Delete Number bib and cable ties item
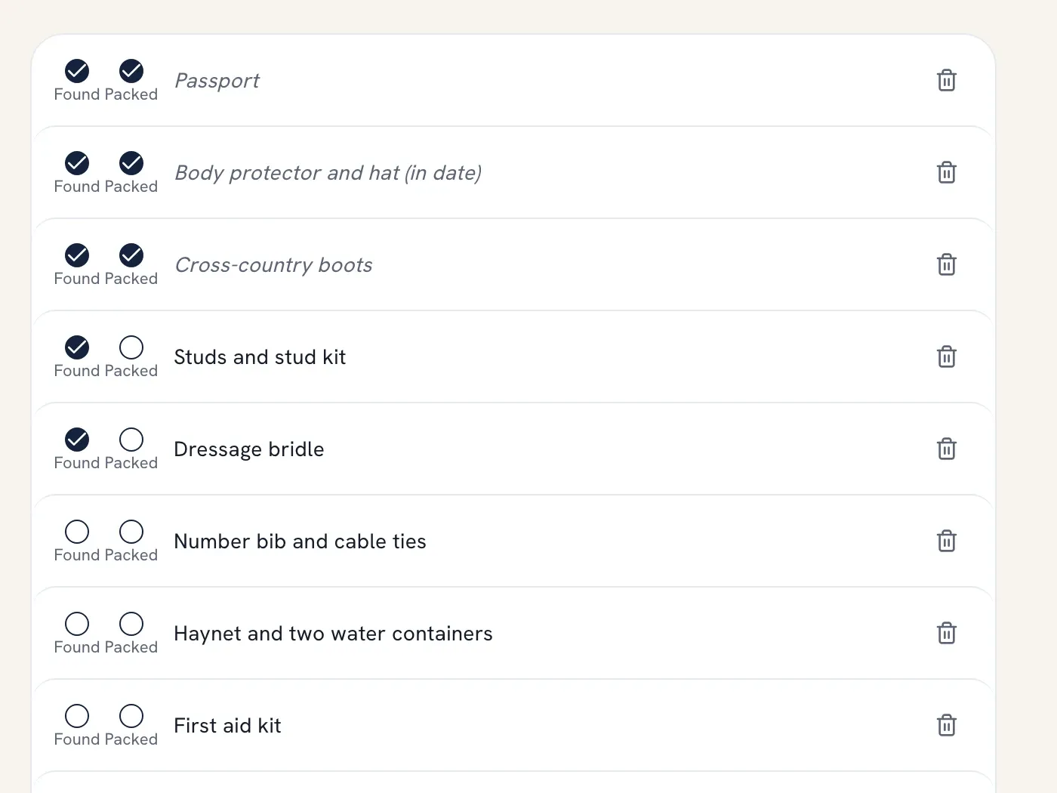Image resolution: width=1057 pixels, height=793 pixels. click(946, 541)
